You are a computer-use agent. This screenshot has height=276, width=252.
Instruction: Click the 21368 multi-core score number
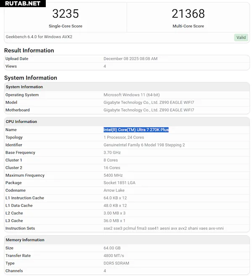pos(188,14)
